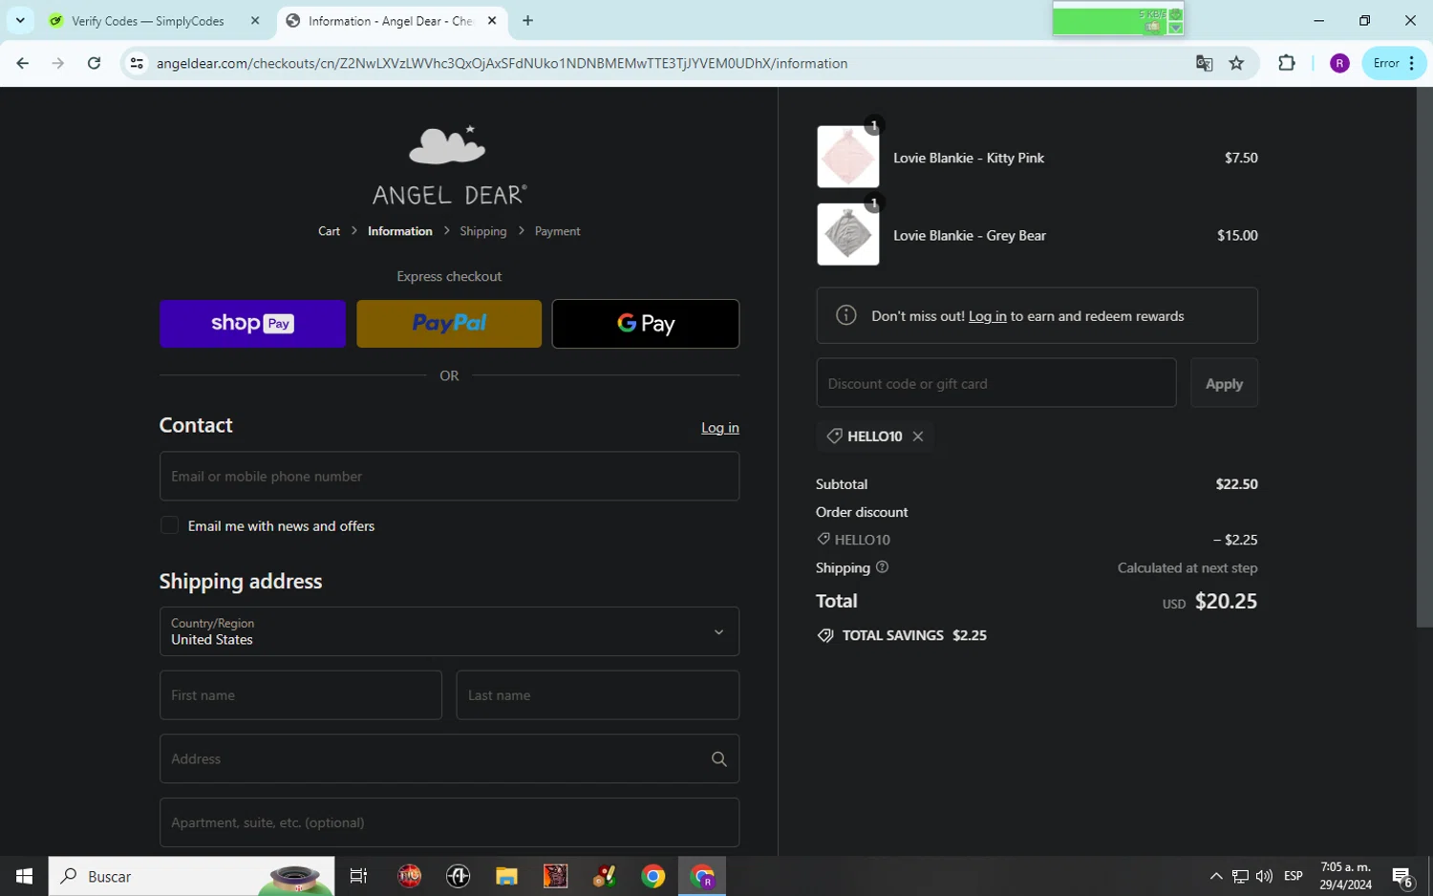The width and height of the screenshot is (1433, 896).
Task: Select the Information breadcrumb step
Action: 399,231
